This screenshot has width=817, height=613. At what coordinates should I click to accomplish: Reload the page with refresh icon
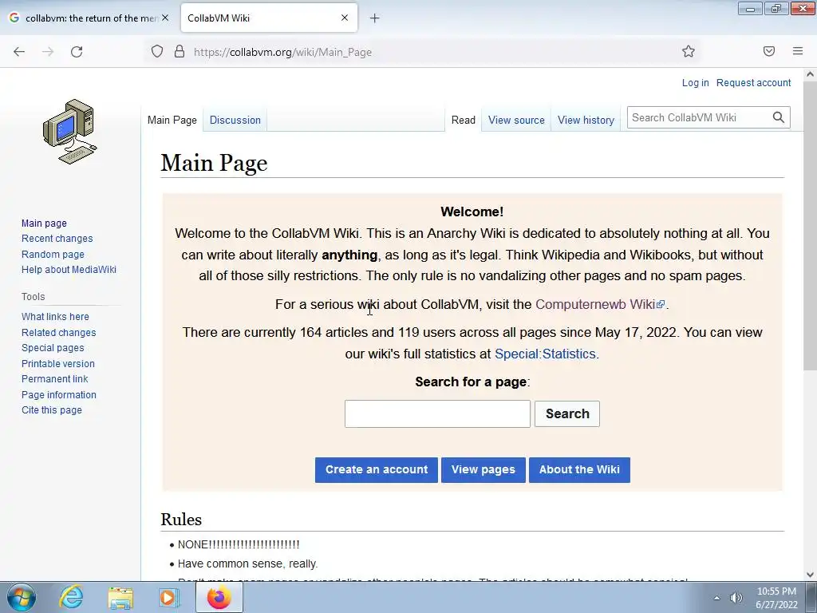click(x=77, y=52)
